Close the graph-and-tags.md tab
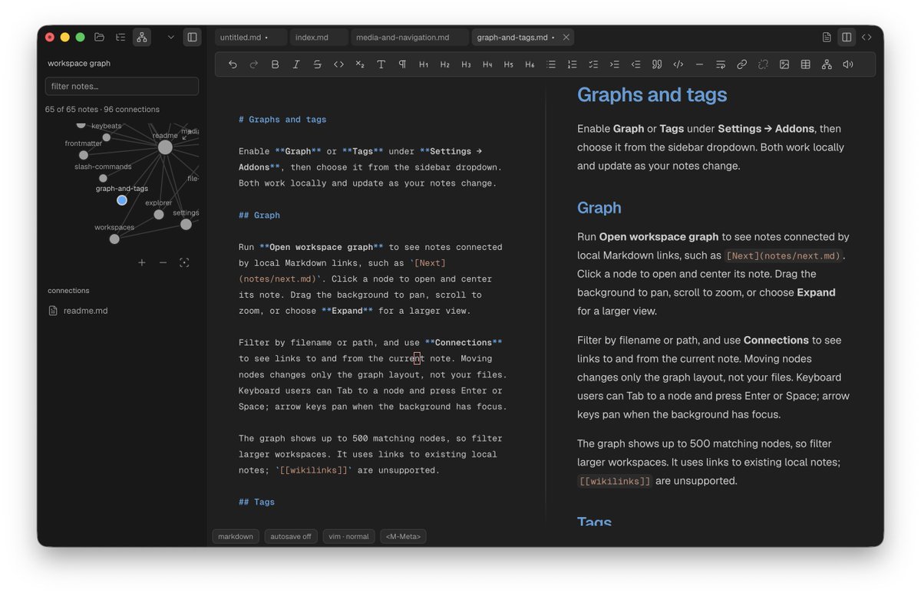 click(566, 37)
